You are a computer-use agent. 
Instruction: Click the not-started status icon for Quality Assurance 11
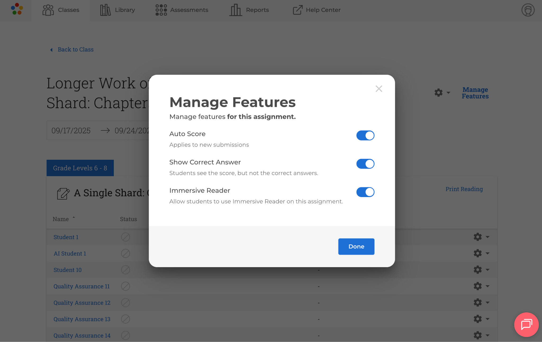point(125,286)
